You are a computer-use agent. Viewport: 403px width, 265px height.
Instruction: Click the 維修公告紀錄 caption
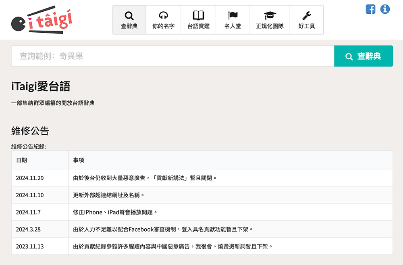(x=29, y=146)
